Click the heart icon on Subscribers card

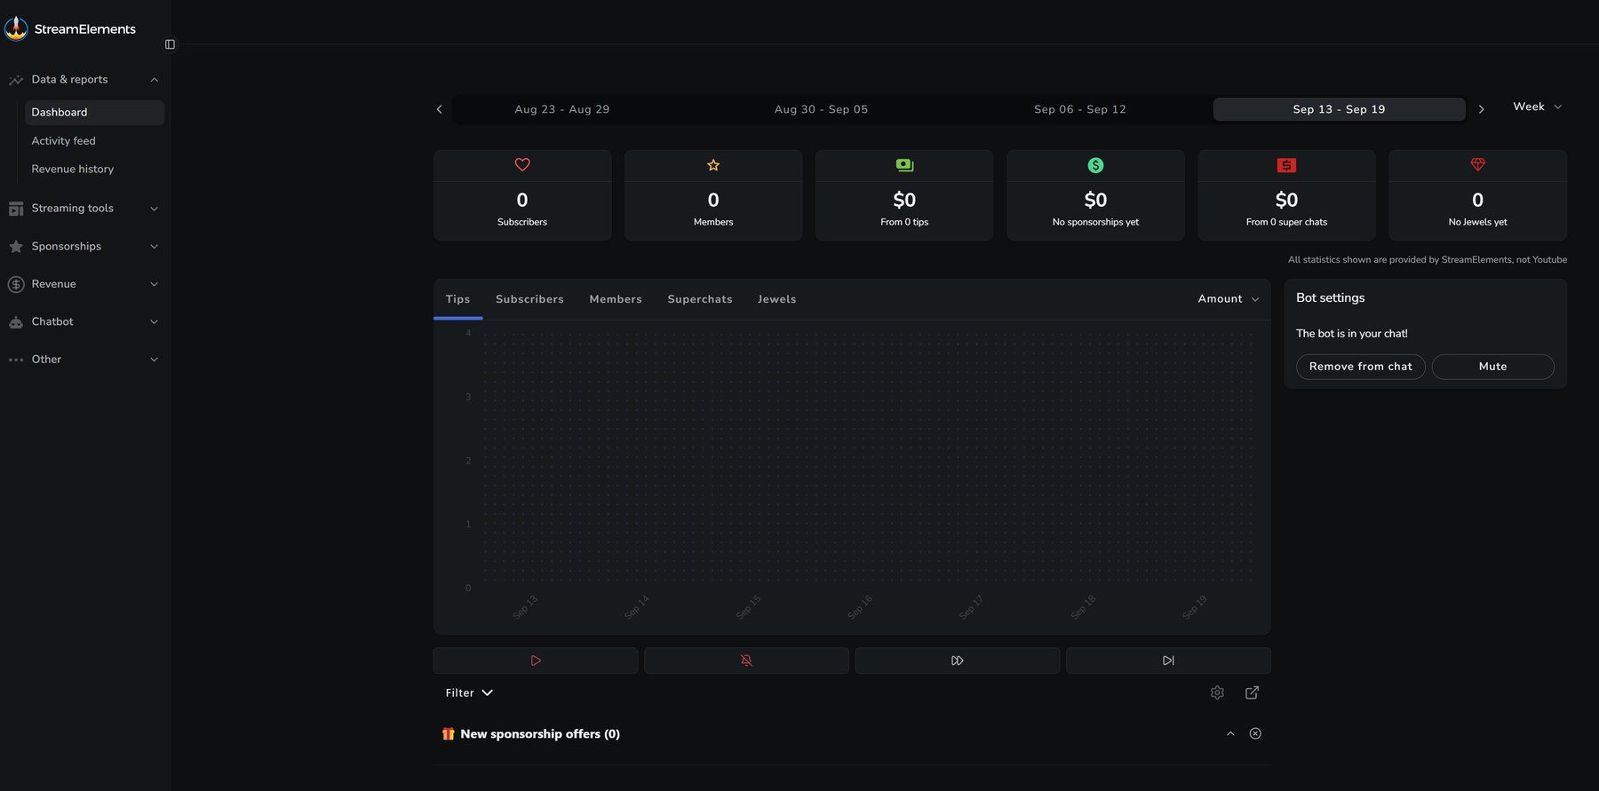522,165
